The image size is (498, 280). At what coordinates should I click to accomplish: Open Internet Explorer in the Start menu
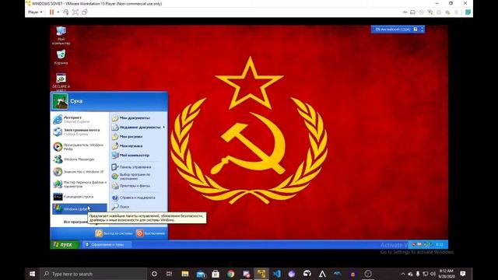click(79, 119)
